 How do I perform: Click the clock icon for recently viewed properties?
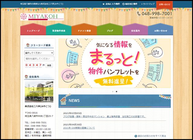pyautogui.click(x=123, y=4)
